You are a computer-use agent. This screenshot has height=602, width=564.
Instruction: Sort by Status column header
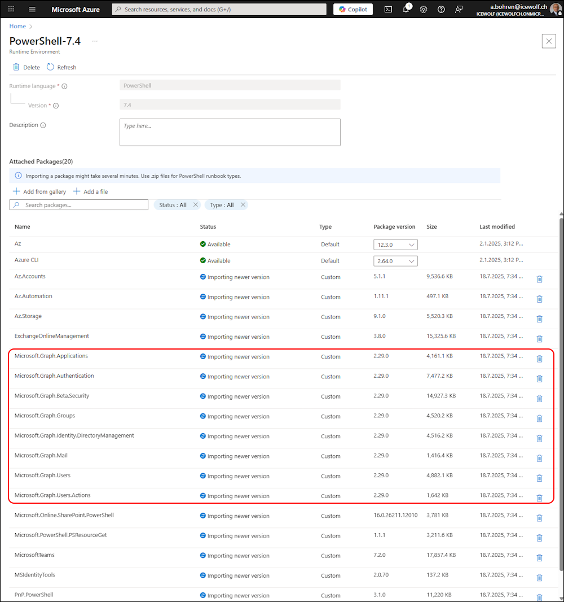208,226
